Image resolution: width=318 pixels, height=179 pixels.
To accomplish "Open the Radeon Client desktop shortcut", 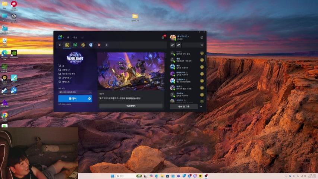I will pos(4,79).
